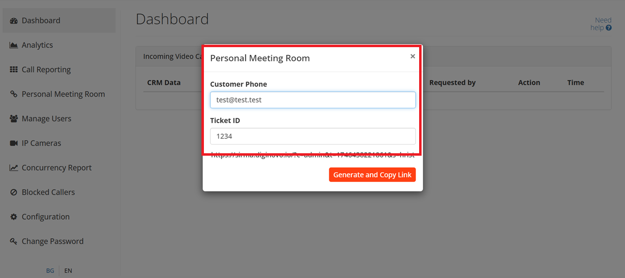
Task: Click the Call Reporting grid icon
Action: click(x=14, y=70)
